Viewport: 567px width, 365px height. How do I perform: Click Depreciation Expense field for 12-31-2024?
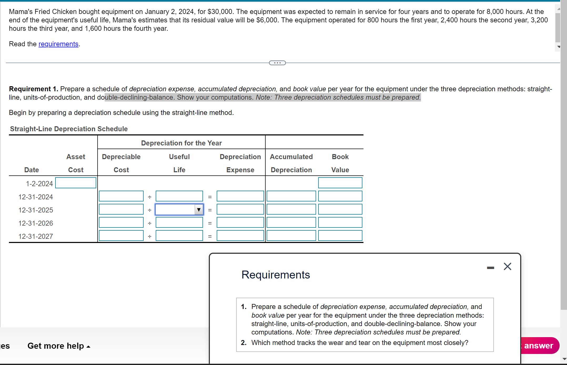pos(240,196)
